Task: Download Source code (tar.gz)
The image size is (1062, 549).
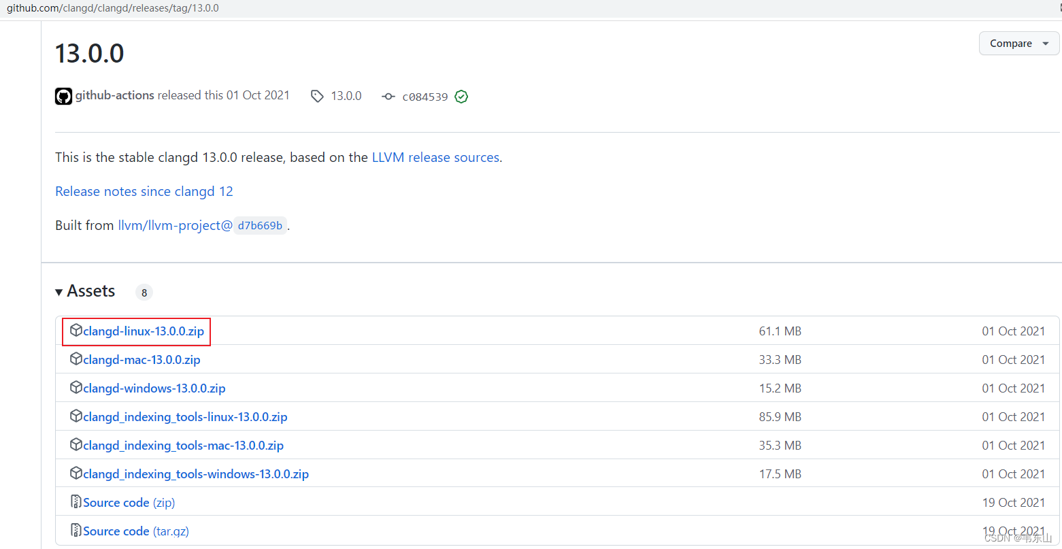Action: 136,531
